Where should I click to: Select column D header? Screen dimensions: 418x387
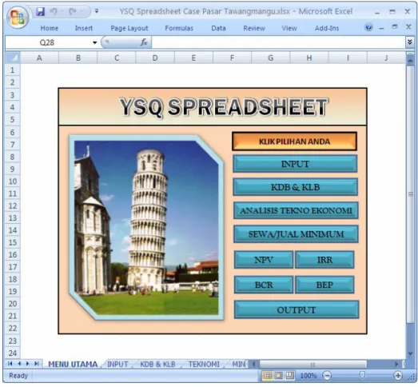point(155,58)
